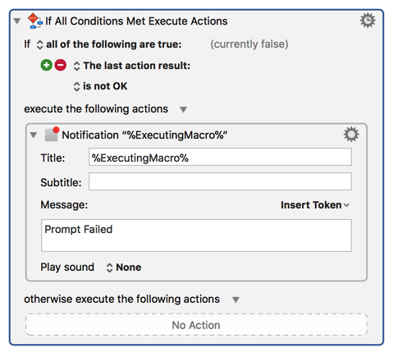Open the gear menu of the If action
393x357 pixels.
(x=368, y=21)
